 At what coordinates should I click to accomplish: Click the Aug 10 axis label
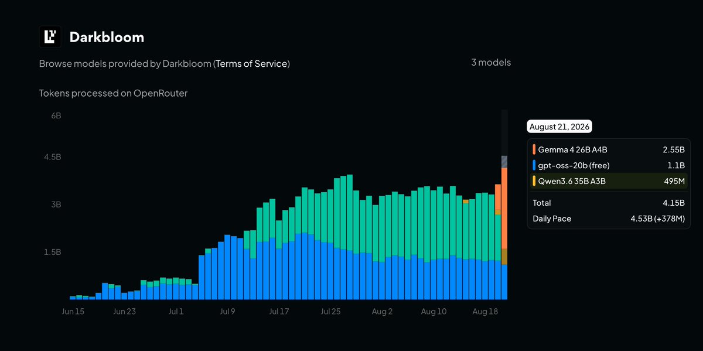click(x=434, y=312)
